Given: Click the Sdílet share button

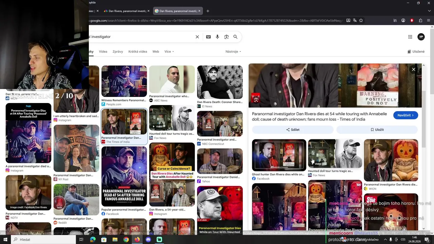Looking at the screenshot, I should click(x=293, y=130).
